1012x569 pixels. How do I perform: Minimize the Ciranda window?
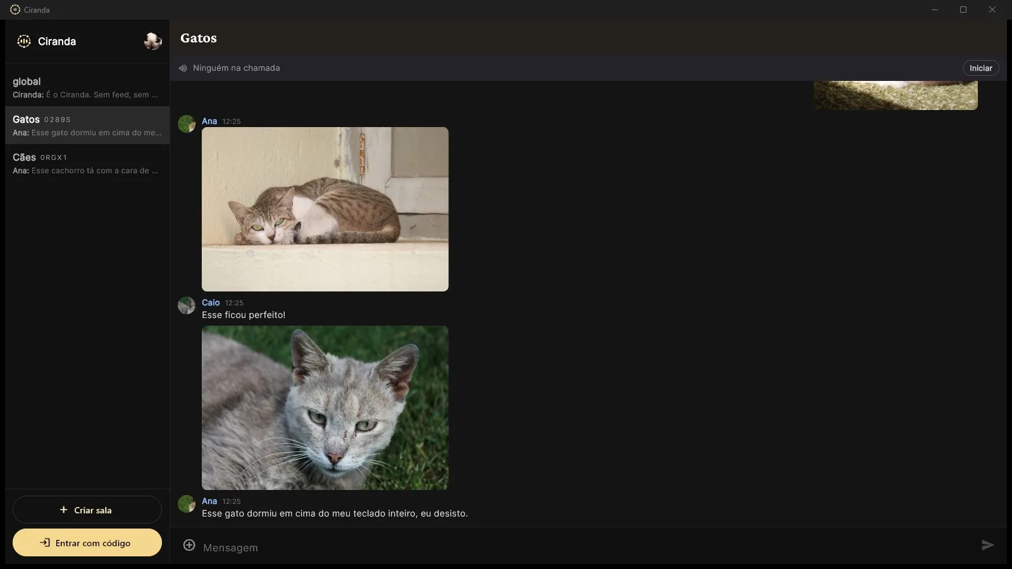pos(934,9)
